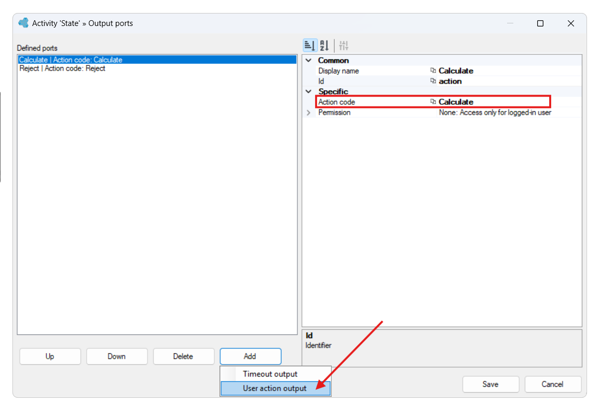Viewport: 600px width, 416px height.
Task: Move the selected port Down
Action: click(117, 356)
